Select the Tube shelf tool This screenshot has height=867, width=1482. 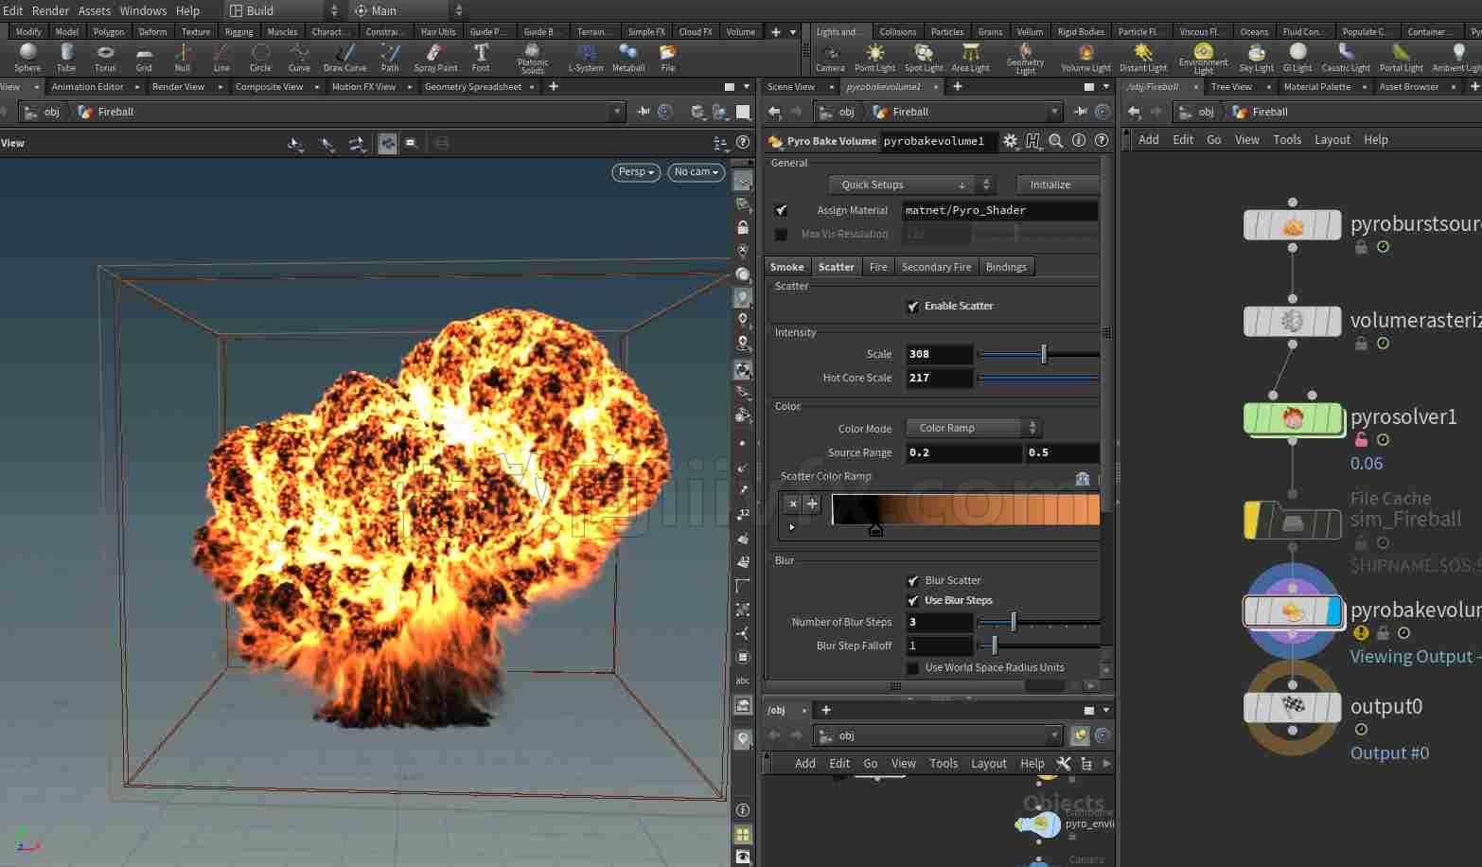point(66,58)
